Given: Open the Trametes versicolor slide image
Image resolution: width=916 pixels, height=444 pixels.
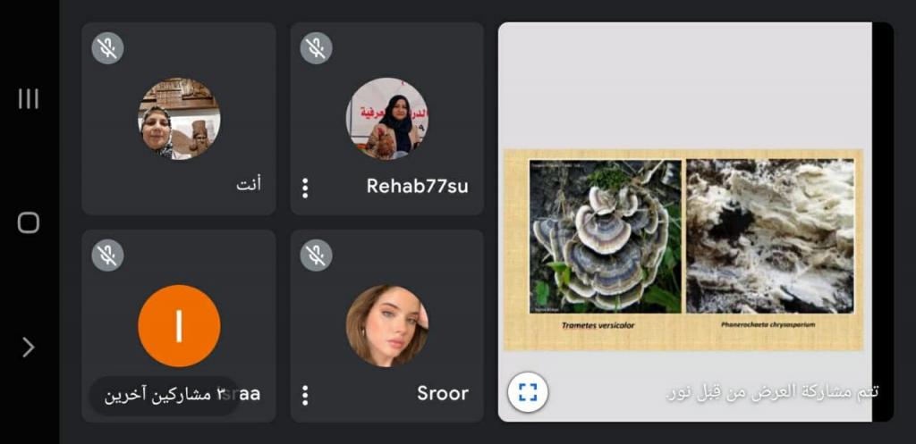Looking at the screenshot, I should pos(606,237).
